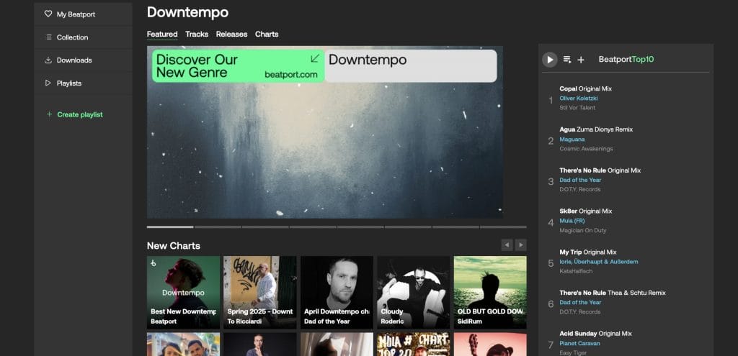Open label Katahaifisch
Image resolution: width=738 pixels, height=356 pixels.
point(576,271)
